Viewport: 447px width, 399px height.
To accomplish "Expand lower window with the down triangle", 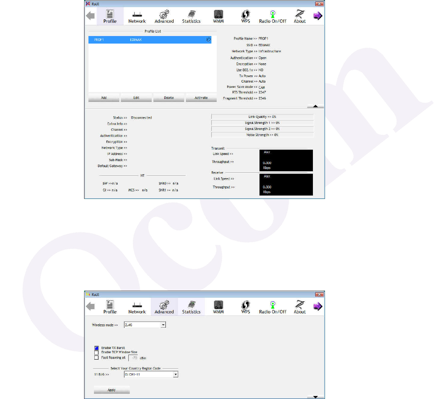I will tap(315, 397).
